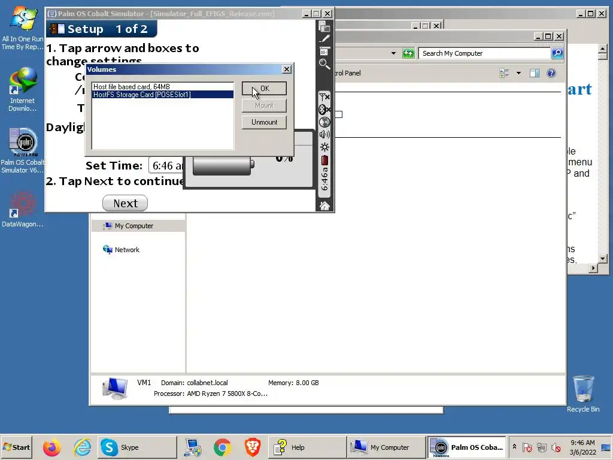Image resolution: width=613 pixels, height=460 pixels.
Task: Click the Start button
Action: click(x=16, y=447)
